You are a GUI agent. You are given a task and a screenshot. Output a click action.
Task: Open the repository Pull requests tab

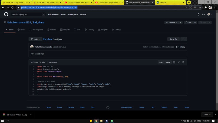36,30
